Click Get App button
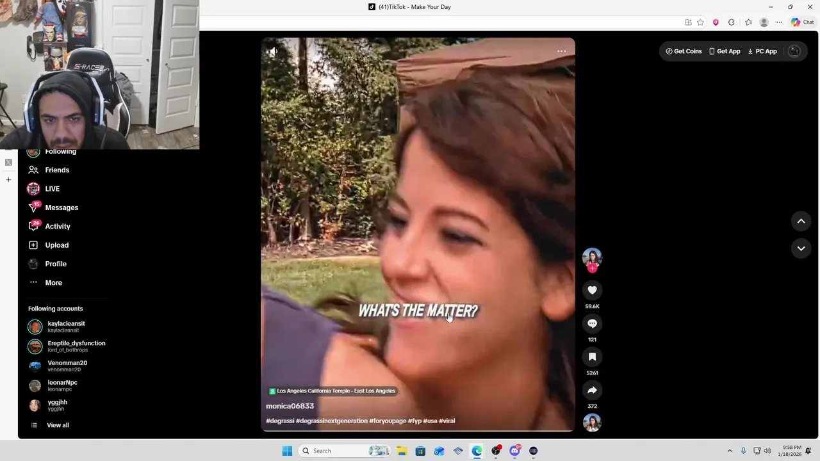The height and width of the screenshot is (461, 820). tap(725, 51)
